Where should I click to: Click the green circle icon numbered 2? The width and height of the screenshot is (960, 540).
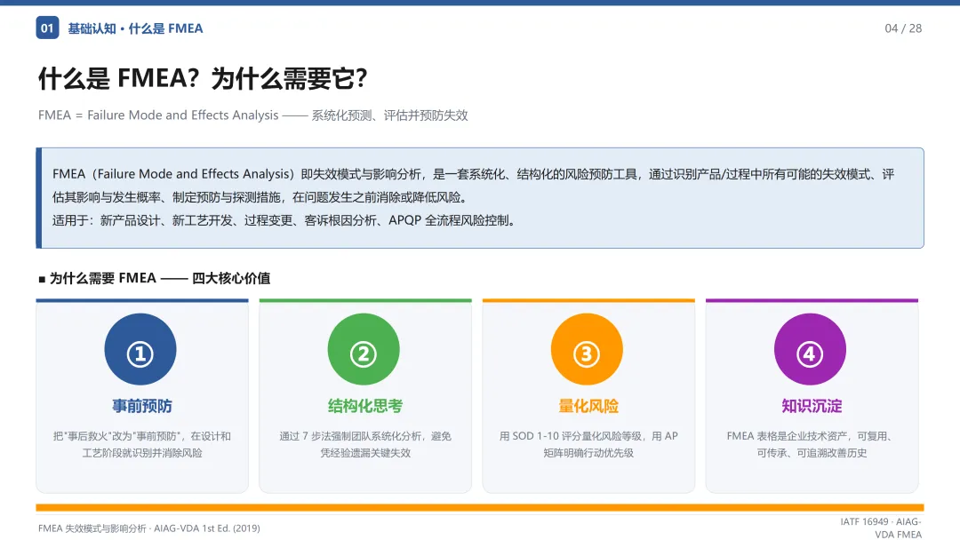[364, 349]
